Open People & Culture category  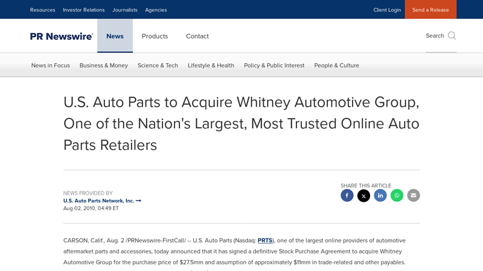337,66
